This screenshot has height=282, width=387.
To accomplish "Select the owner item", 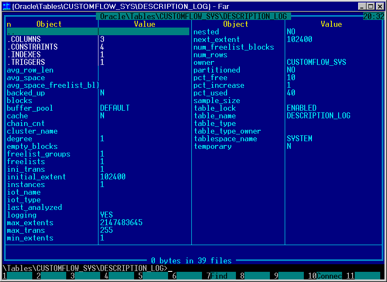I will point(204,62).
